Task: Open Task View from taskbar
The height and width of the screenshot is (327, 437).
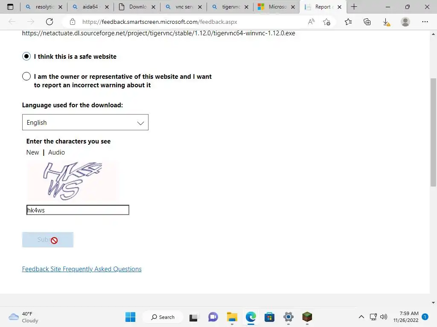Action: coord(193,317)
